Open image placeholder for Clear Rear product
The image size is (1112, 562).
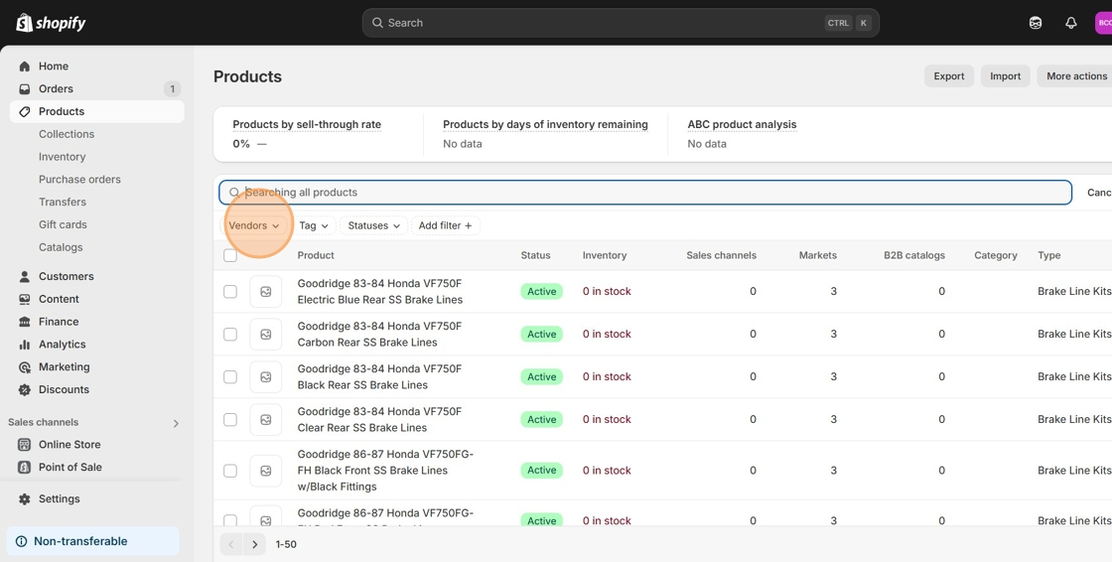coord(266,419)
